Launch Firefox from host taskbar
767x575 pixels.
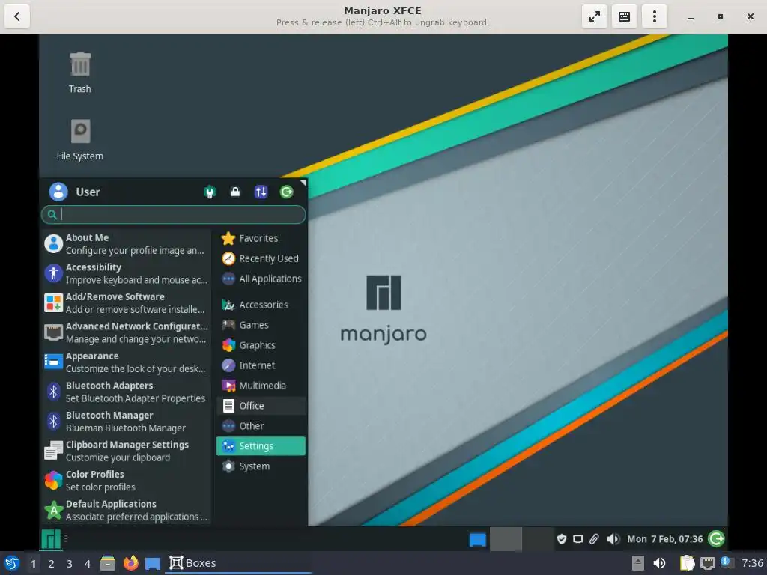pos(130,563)
